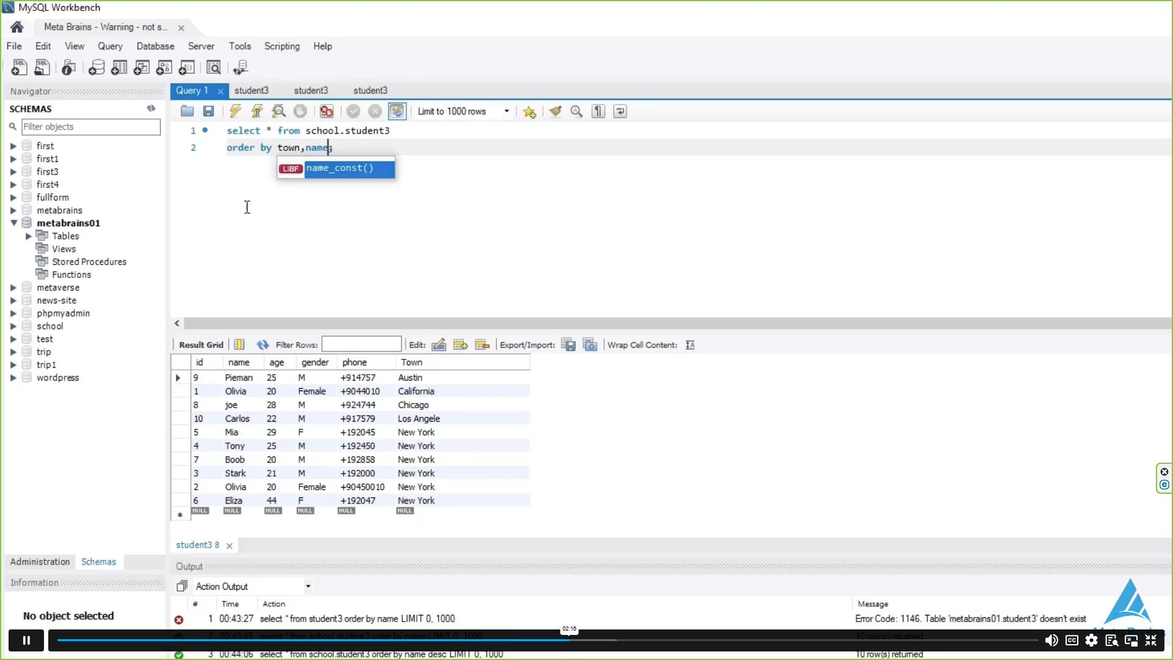
Task: Click the beautify query broom icon
Action: pyautogui.click(x=555, y=111)
